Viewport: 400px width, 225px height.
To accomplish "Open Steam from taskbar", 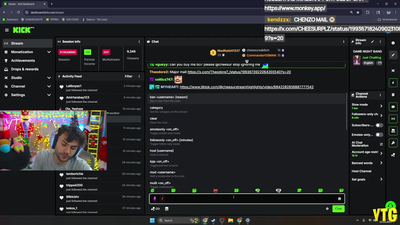I will [x=213, y=220].
